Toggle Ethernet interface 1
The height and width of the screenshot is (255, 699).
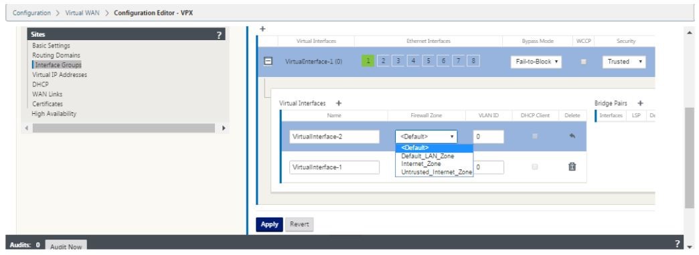pyautogui.click(x=368, y=62)
